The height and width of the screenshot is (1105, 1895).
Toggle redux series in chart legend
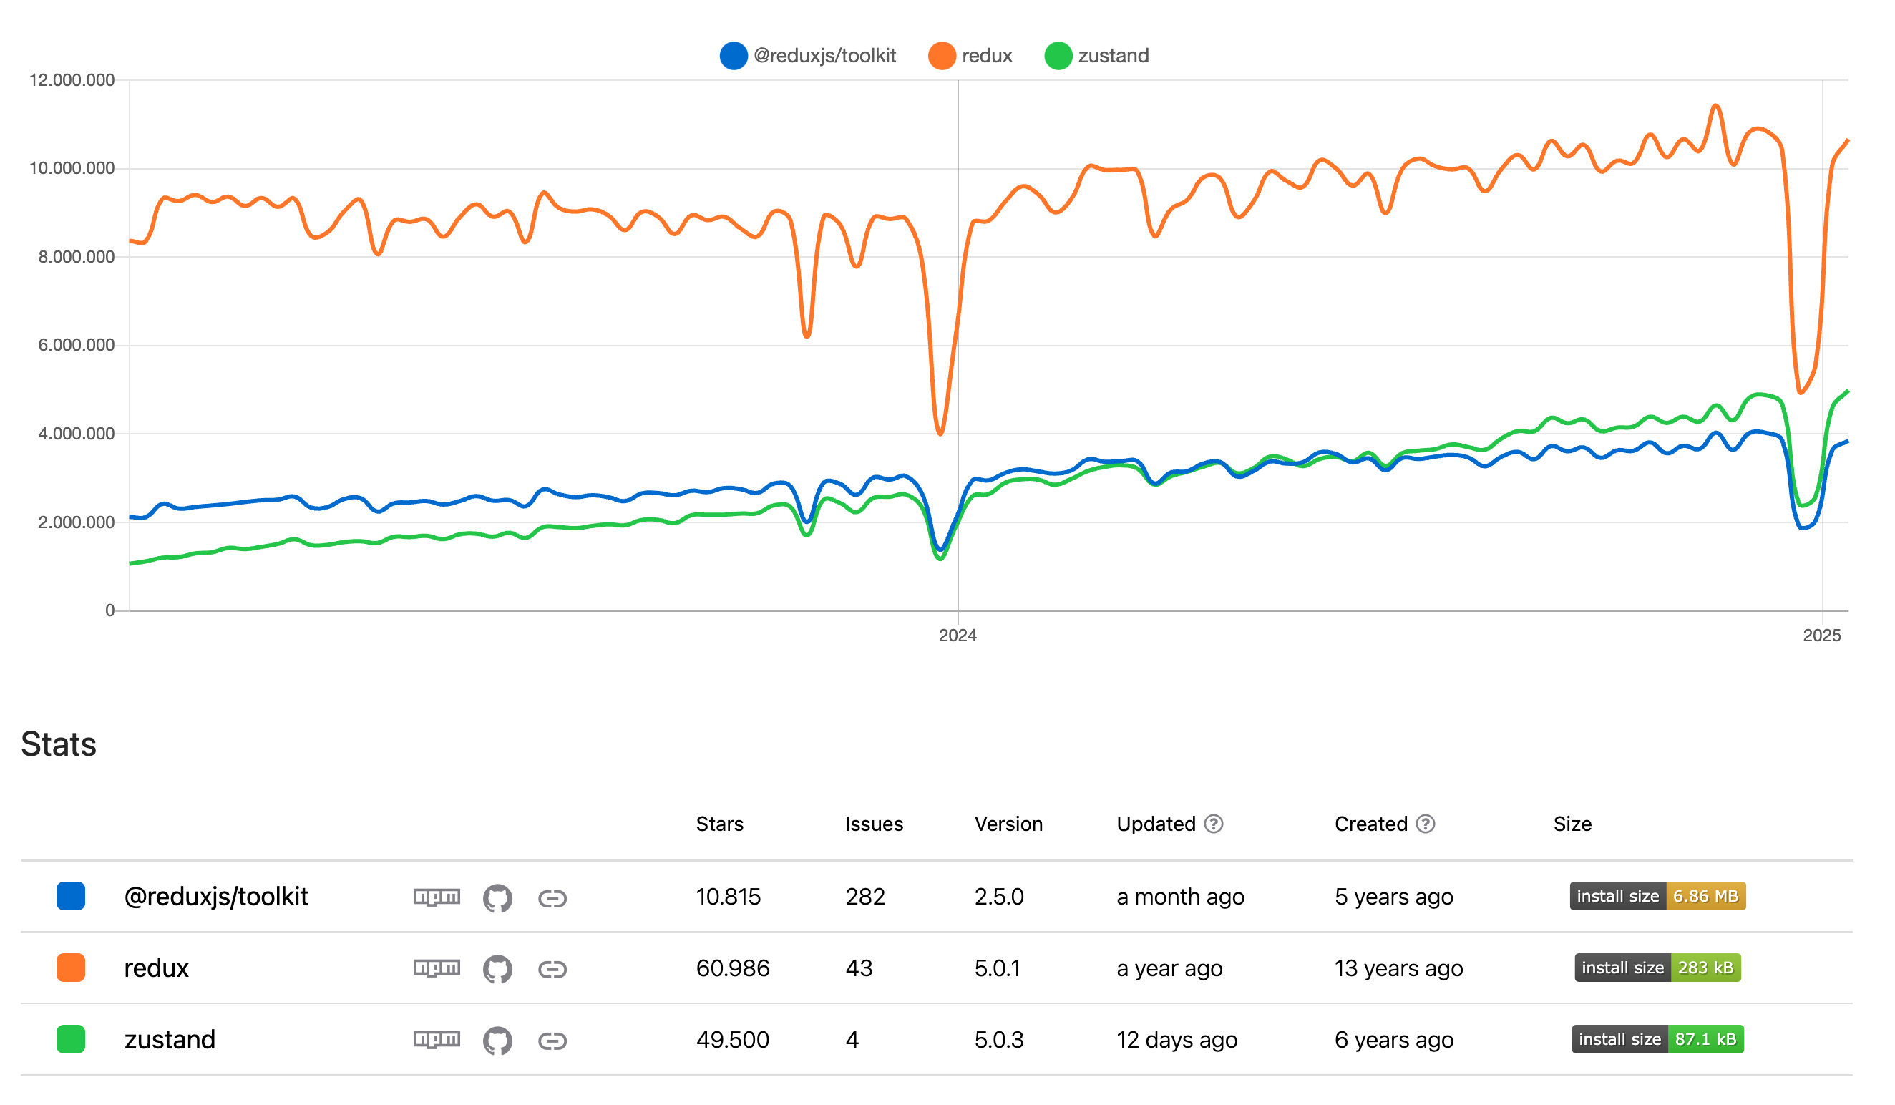tap(971, 56)
